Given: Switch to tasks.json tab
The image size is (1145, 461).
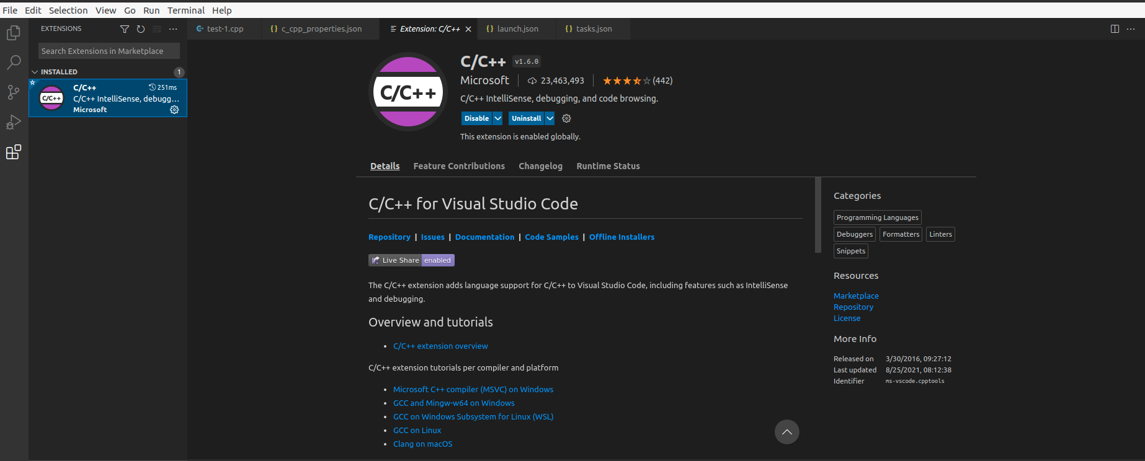Looking at the screenshot, I should point(594,29).
